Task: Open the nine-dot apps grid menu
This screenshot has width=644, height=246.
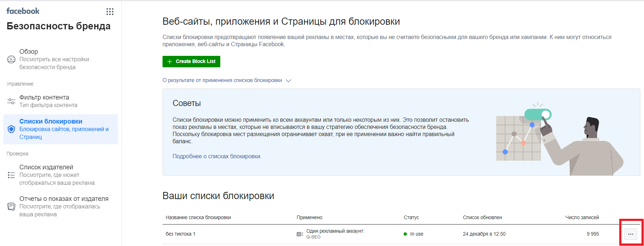Action: point(110,12)
